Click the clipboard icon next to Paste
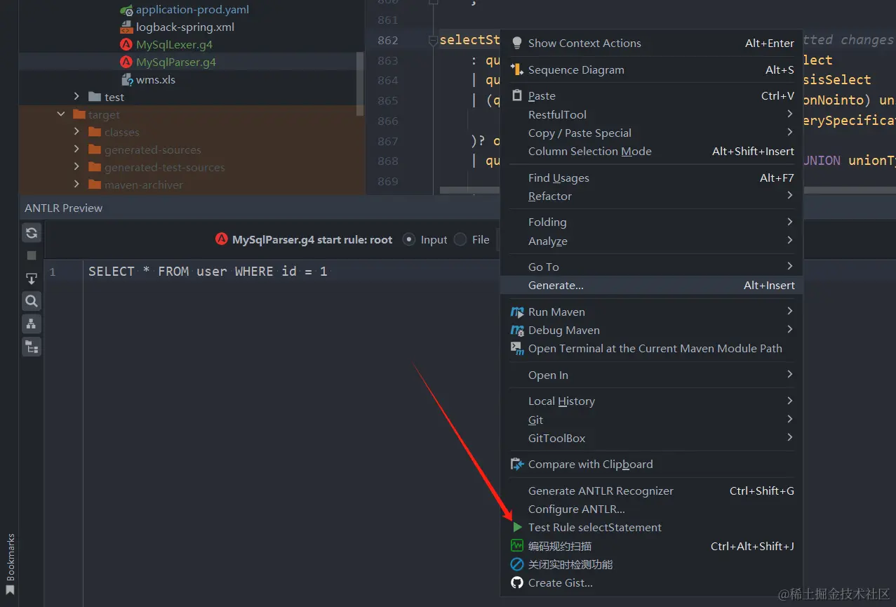Viewport: 896px width, 607px height. [517, 95]
